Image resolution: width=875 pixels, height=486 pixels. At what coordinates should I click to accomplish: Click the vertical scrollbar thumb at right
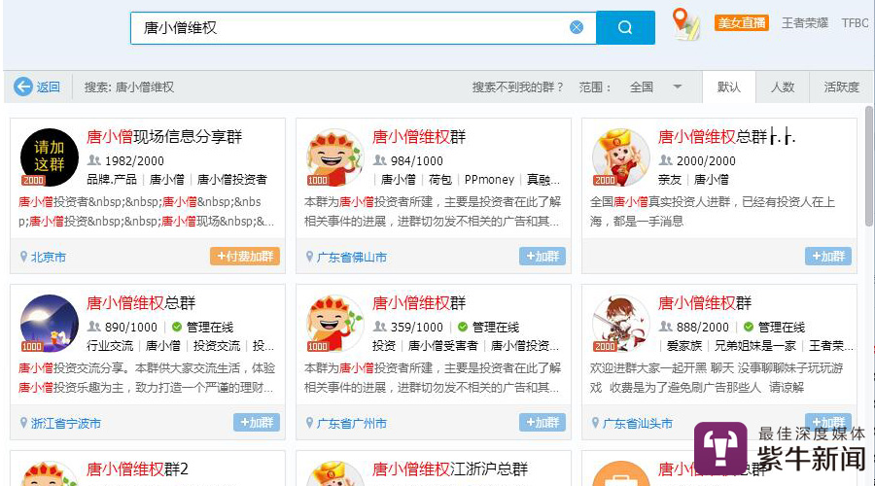coord(869,165)
